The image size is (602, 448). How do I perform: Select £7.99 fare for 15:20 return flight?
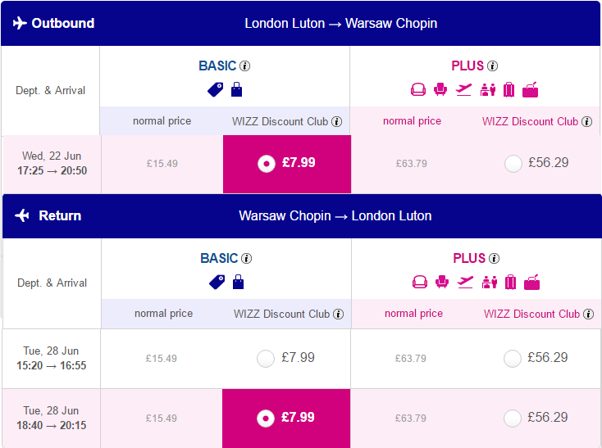click(266, 359)
